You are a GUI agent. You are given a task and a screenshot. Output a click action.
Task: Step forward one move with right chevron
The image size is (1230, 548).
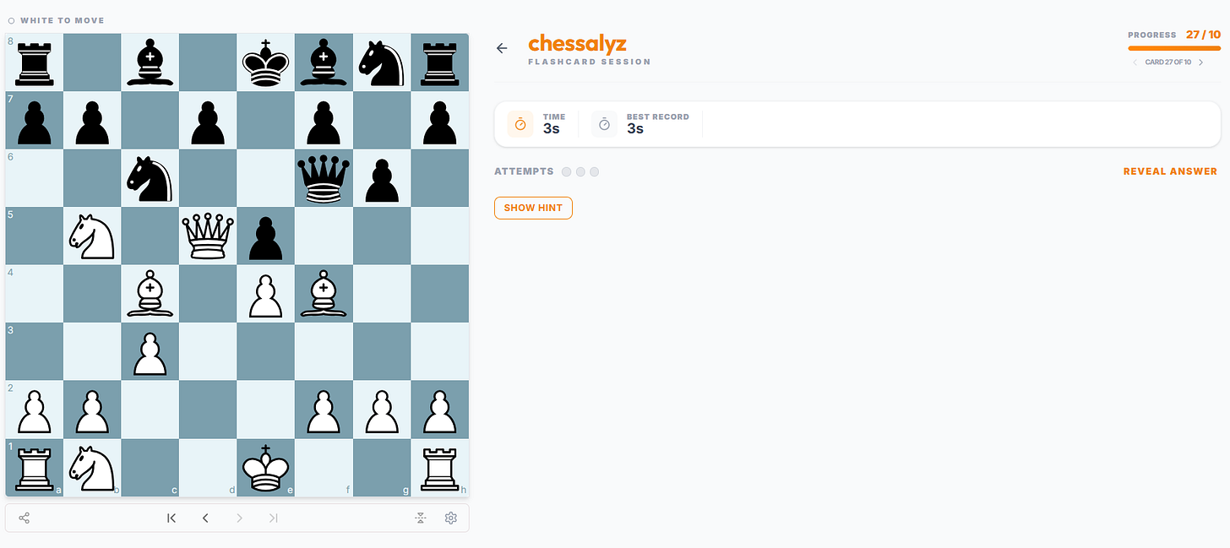click(239, 518)
